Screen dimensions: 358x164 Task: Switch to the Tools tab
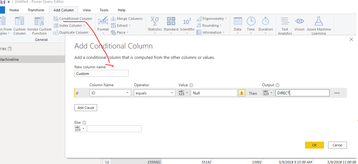104,10
